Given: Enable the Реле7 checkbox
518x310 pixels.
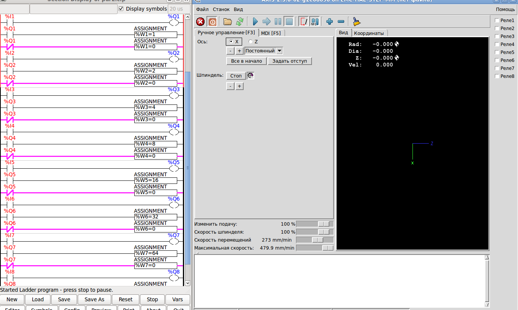Looking at the screenshot, I should 497,68.
